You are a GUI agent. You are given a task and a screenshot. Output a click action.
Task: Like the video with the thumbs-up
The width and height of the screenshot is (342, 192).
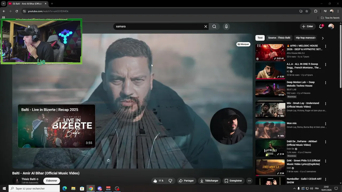click(158, 181)
